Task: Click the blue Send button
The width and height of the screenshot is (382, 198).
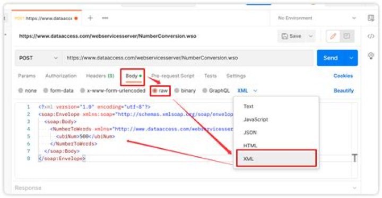Action: (331, 58)
